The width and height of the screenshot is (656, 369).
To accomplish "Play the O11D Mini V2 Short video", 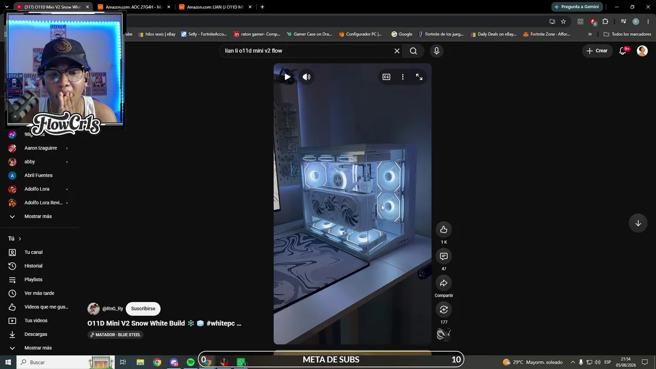I will point(287,77).
